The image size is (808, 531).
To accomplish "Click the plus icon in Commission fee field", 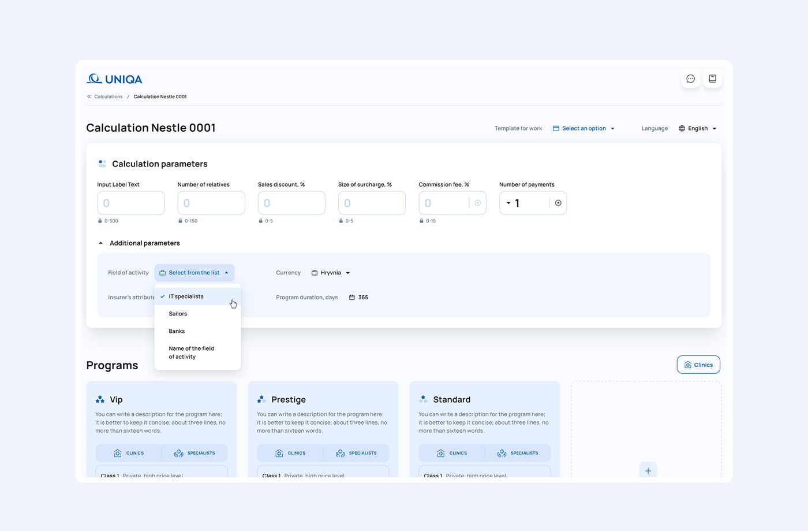I will tap(477, 203).
